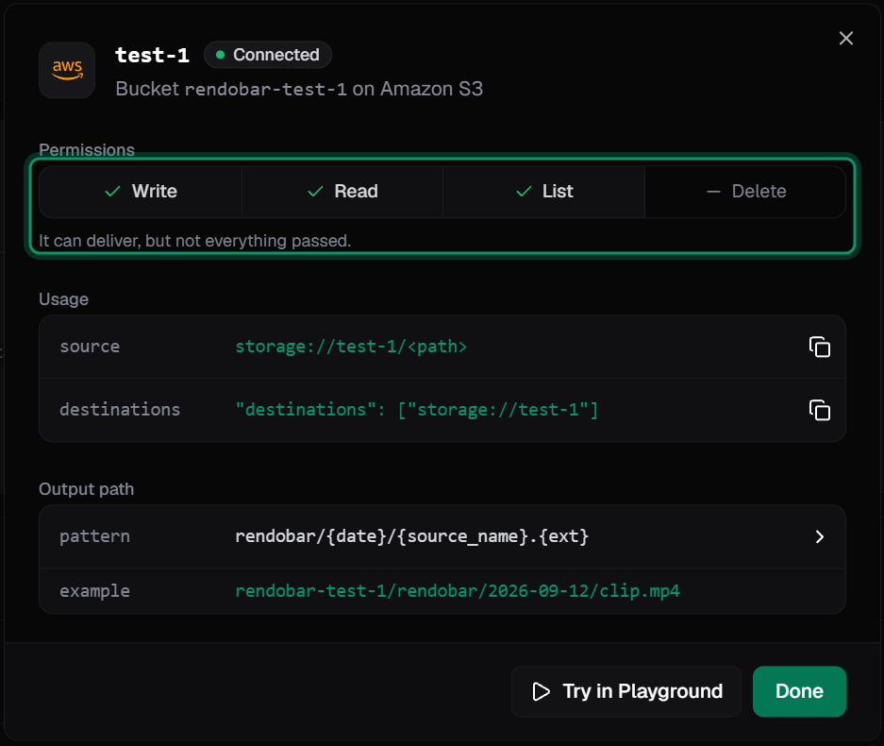Click the rendobar/{date}/{source_name}.{ext} pattern
Screen dimensions: 884x746
(x=411, y=536)
